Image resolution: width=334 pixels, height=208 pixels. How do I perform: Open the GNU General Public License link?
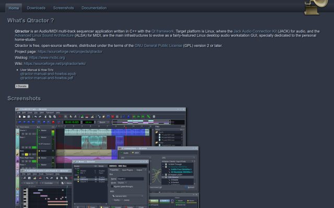pyautogui.click(x=158, y=46)
